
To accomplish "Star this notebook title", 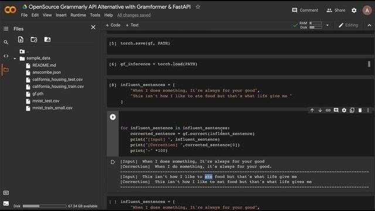I will click(198, 7).
